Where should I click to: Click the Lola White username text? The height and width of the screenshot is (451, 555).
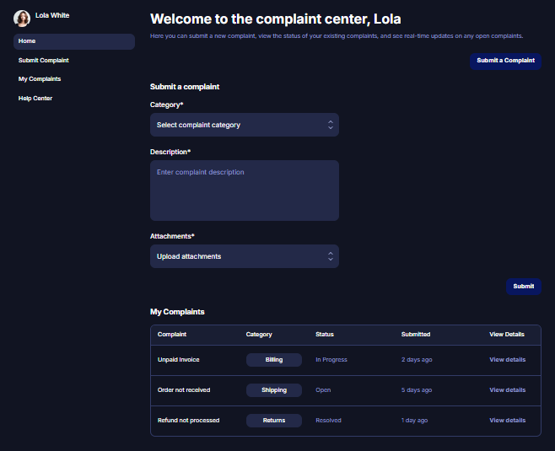tap(52, 15)
